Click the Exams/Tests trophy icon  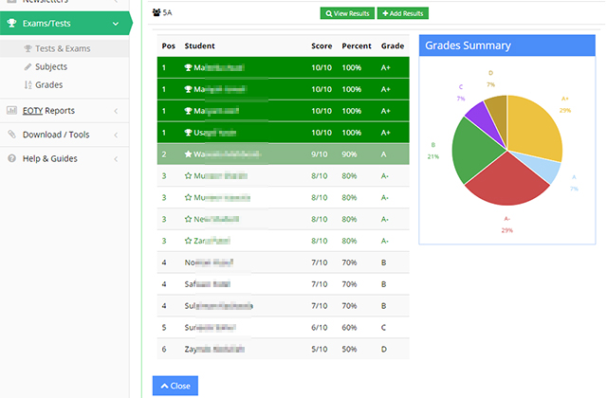pyautogui.click(x=11, y=24)
